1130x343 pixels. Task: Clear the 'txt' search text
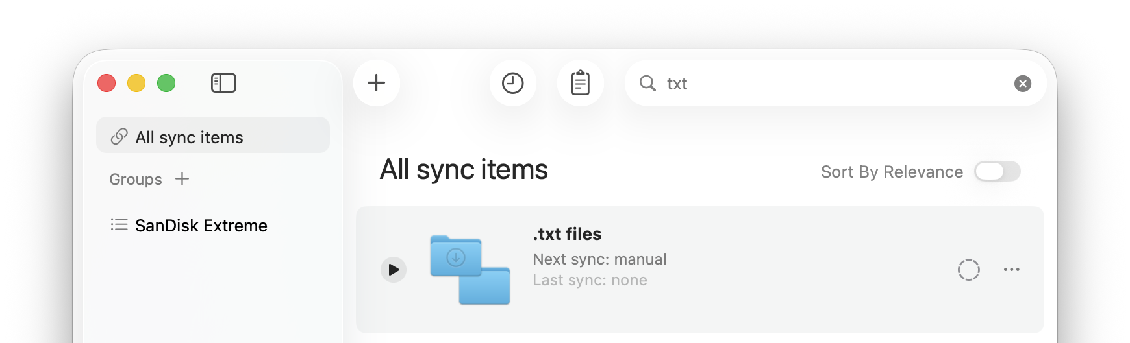1022,84
